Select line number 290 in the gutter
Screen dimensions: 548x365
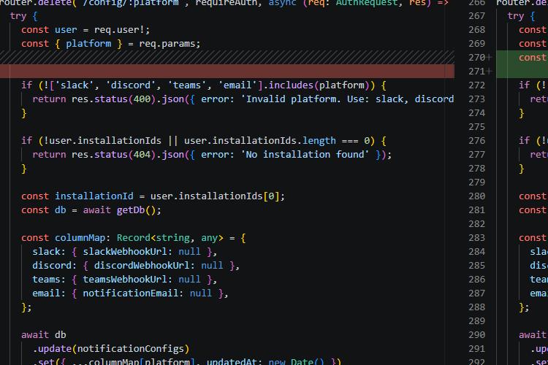[476, 335]
